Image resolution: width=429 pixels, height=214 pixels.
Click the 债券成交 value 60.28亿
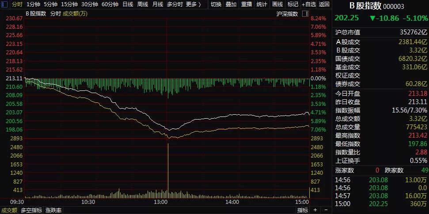tap(416, 84)
